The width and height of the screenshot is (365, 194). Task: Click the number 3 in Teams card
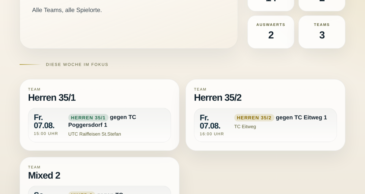coord(322,35)
